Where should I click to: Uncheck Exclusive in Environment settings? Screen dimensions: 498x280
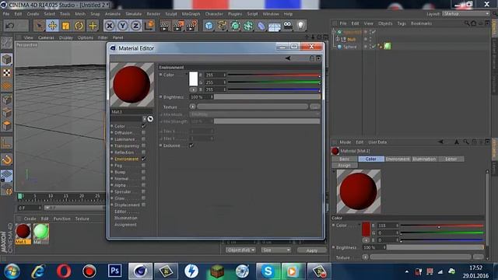tap(191, 145)
